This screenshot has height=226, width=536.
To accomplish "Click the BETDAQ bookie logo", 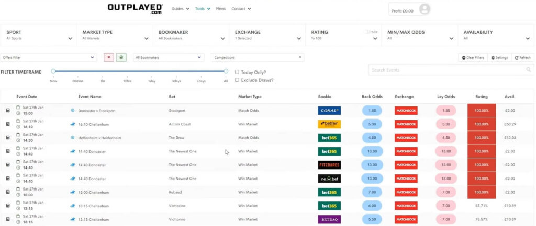I will tap(329, 220).
